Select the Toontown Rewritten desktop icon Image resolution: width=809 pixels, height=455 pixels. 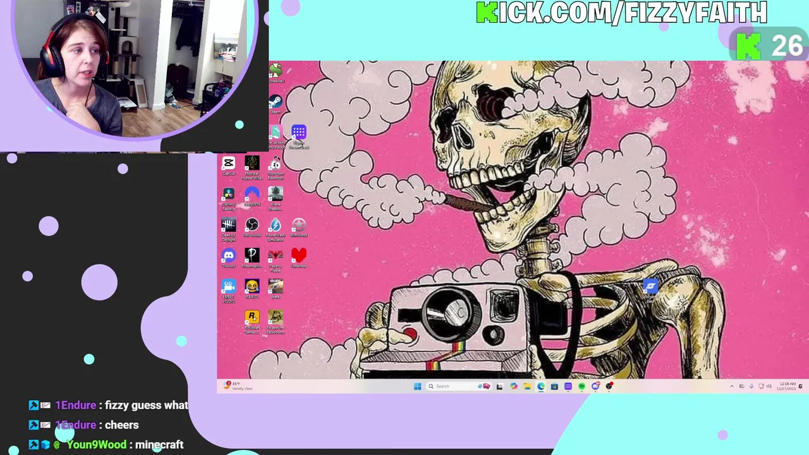(x=275, y=168)
